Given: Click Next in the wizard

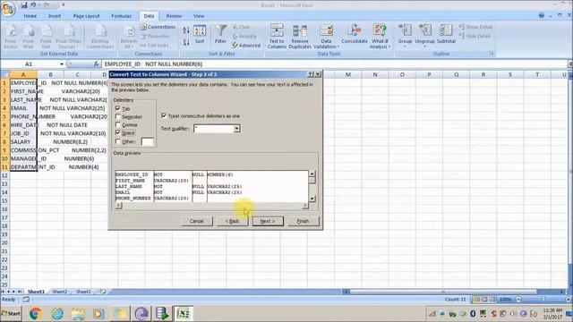Looking at the screenshot, I should (268, 221).
